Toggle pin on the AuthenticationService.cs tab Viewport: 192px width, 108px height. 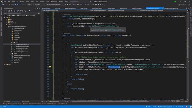[161, 8]
